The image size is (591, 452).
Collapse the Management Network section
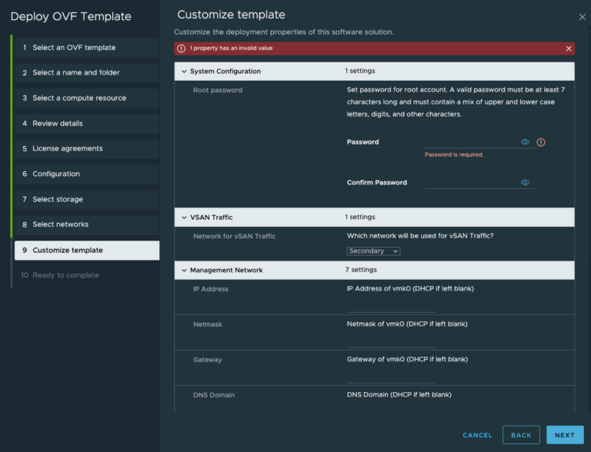coord(184,271)
